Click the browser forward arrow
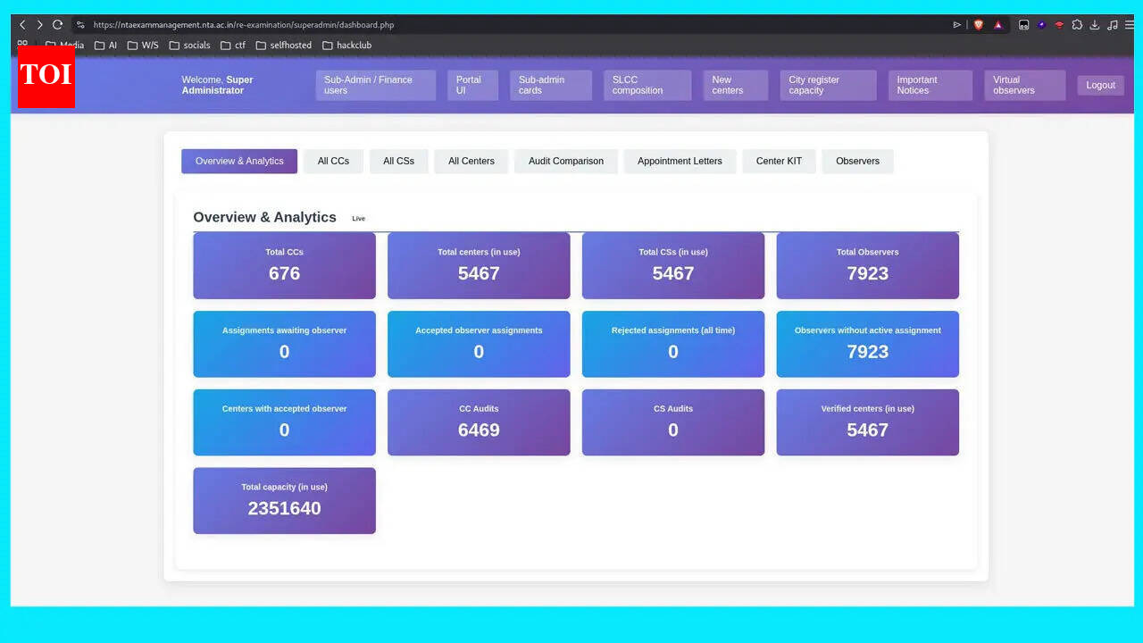 39,25
